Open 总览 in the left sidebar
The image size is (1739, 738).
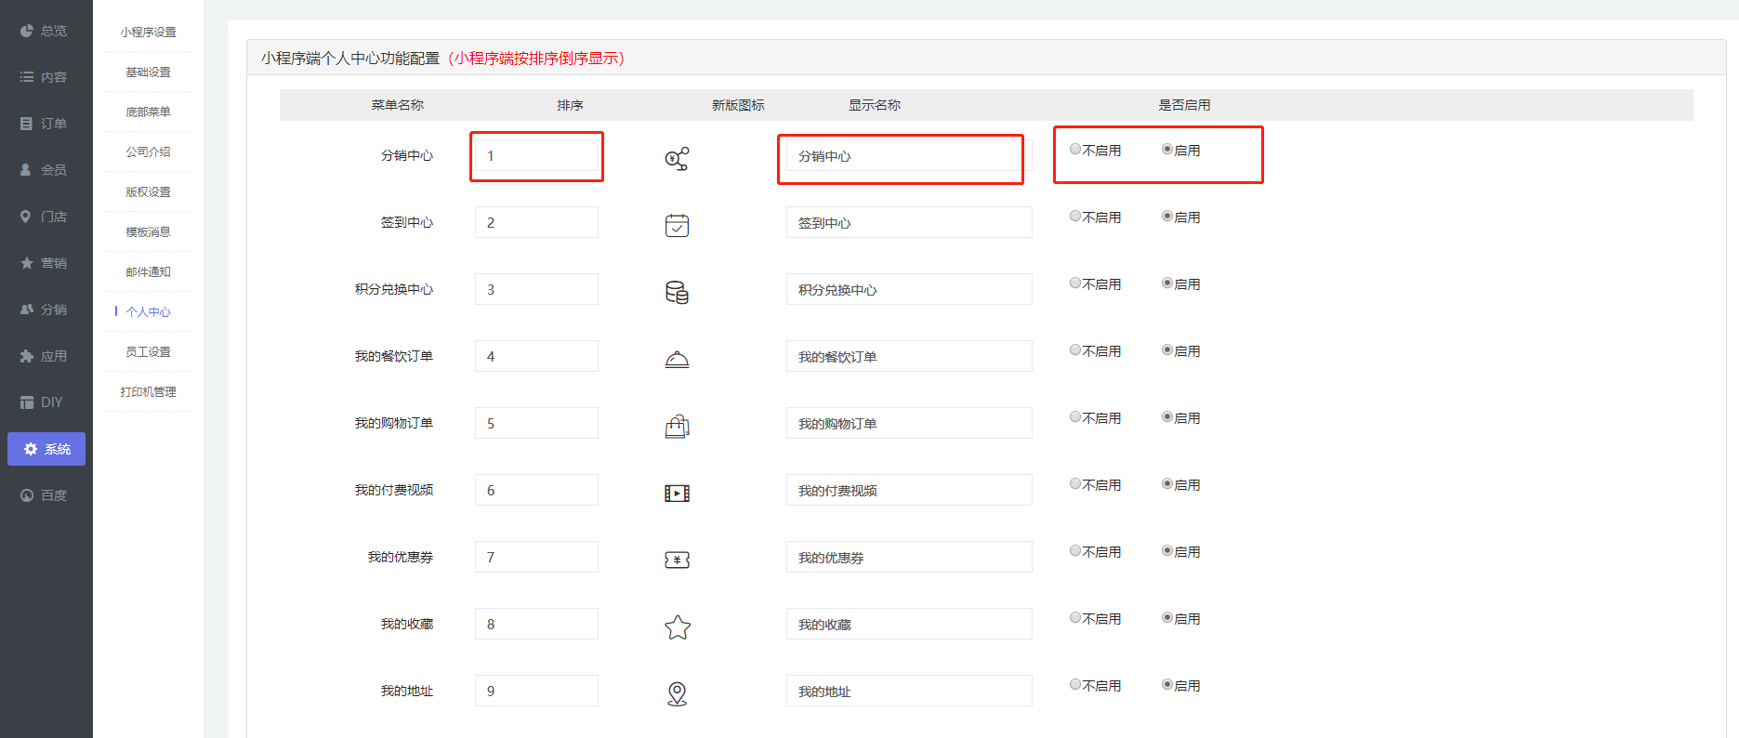click(45, 31)
